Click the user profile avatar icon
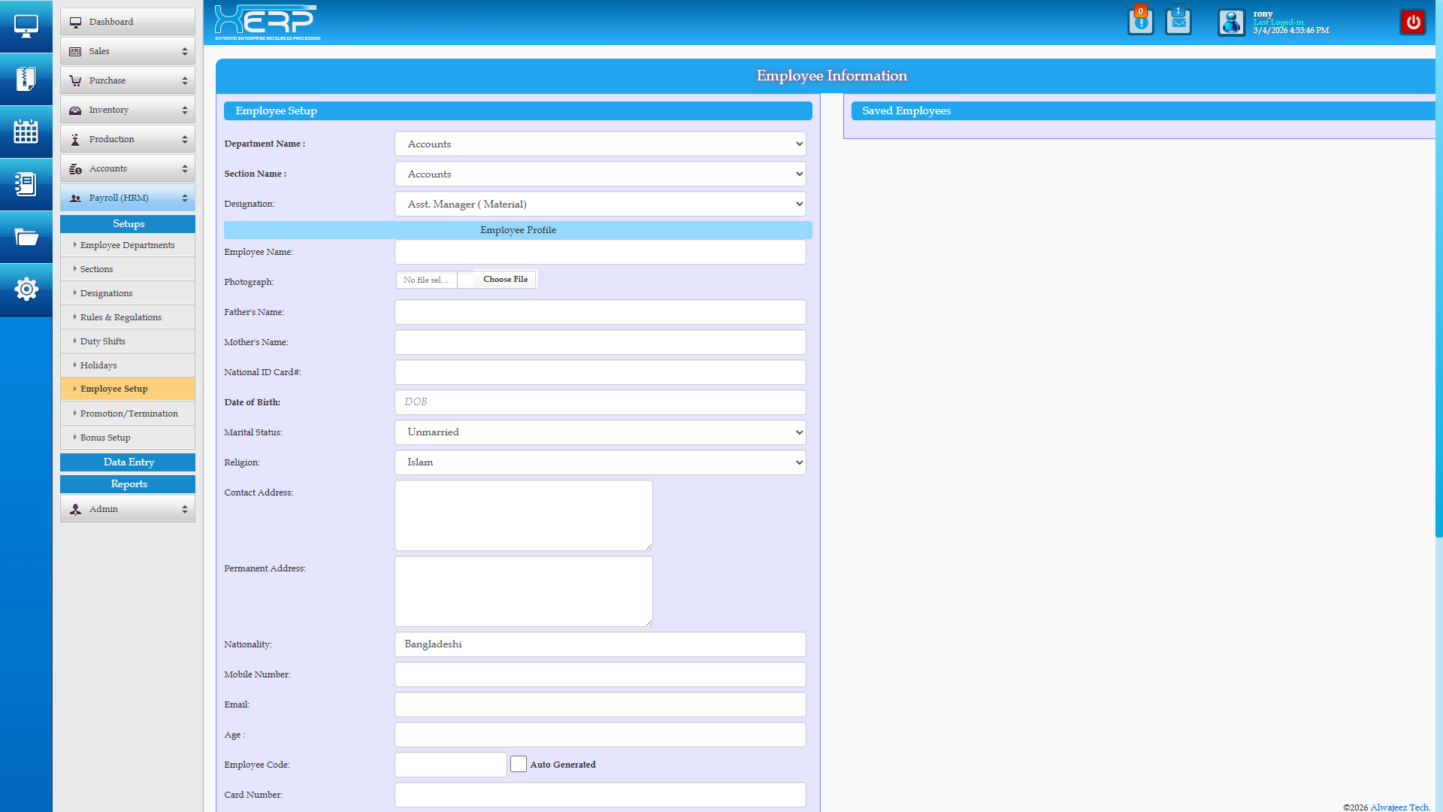 [x=1231, y=23]
